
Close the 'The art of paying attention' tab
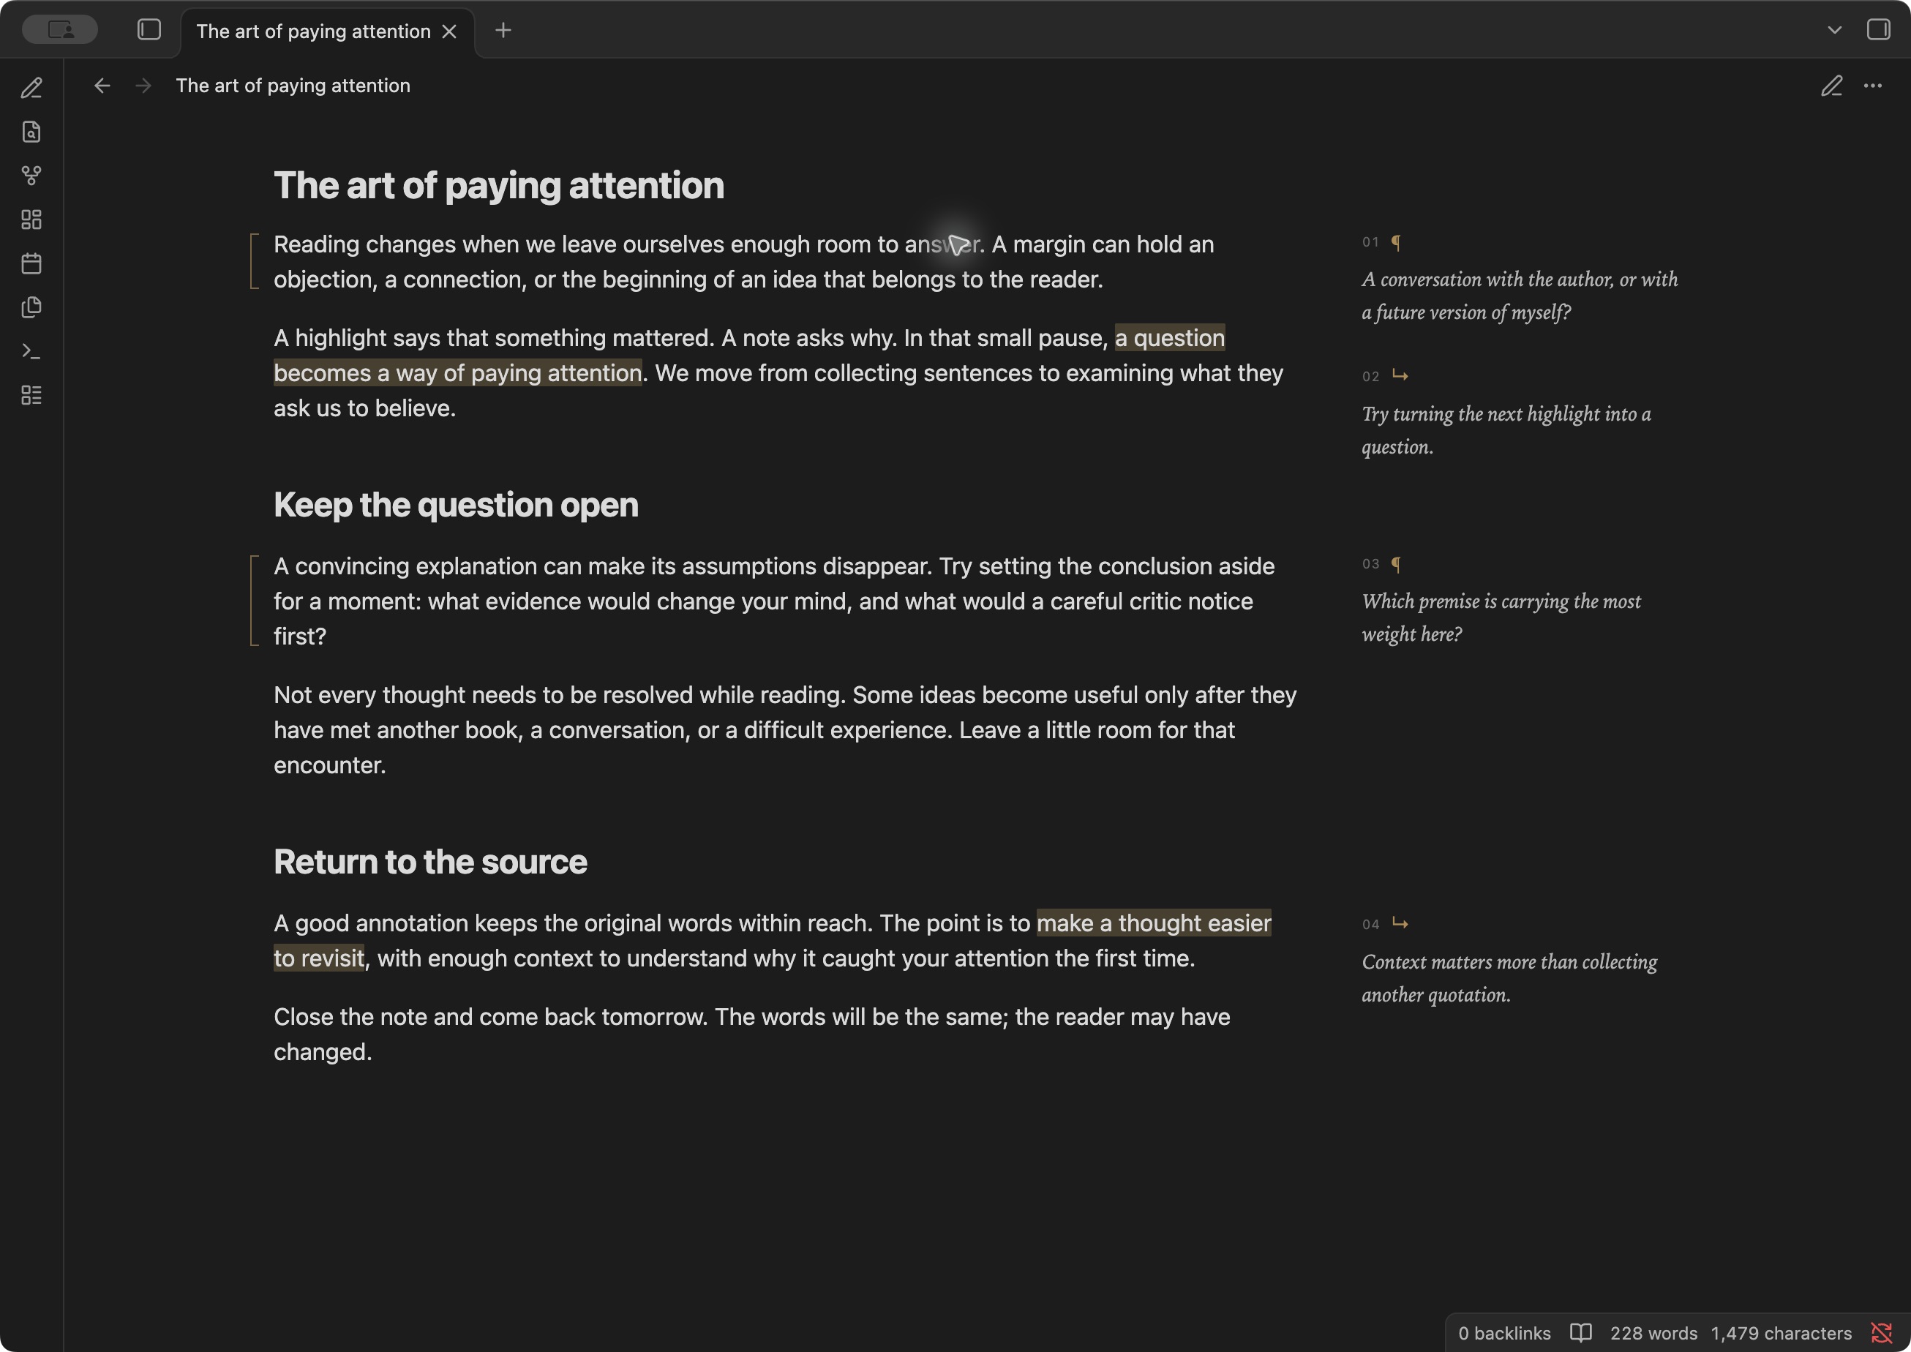[449, 31]
